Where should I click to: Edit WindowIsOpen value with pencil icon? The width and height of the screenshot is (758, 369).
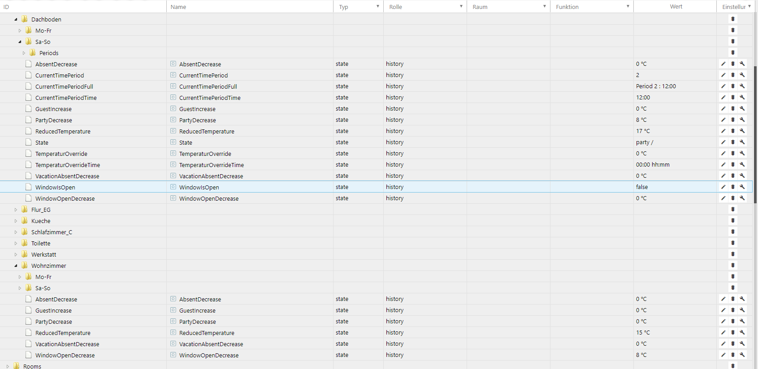723,187
